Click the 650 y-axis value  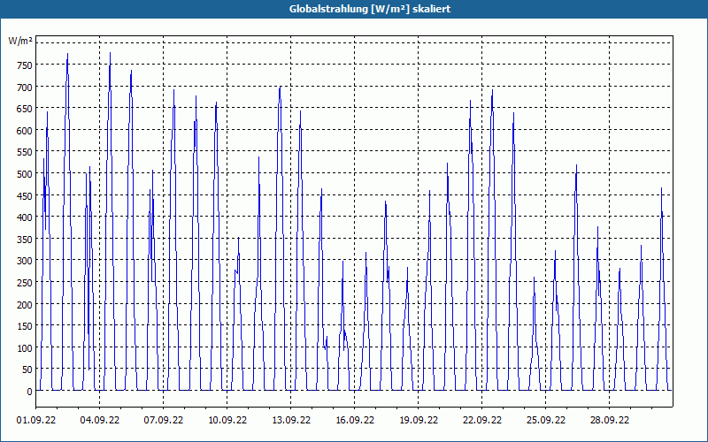(25, 109)
